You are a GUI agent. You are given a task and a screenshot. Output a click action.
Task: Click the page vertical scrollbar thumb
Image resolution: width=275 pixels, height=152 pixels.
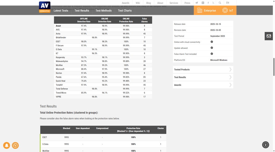(274, 67)
